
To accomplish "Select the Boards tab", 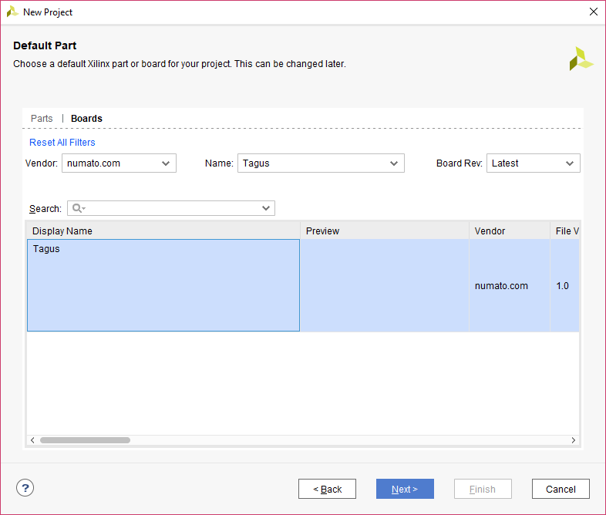I will click(86, 119).
